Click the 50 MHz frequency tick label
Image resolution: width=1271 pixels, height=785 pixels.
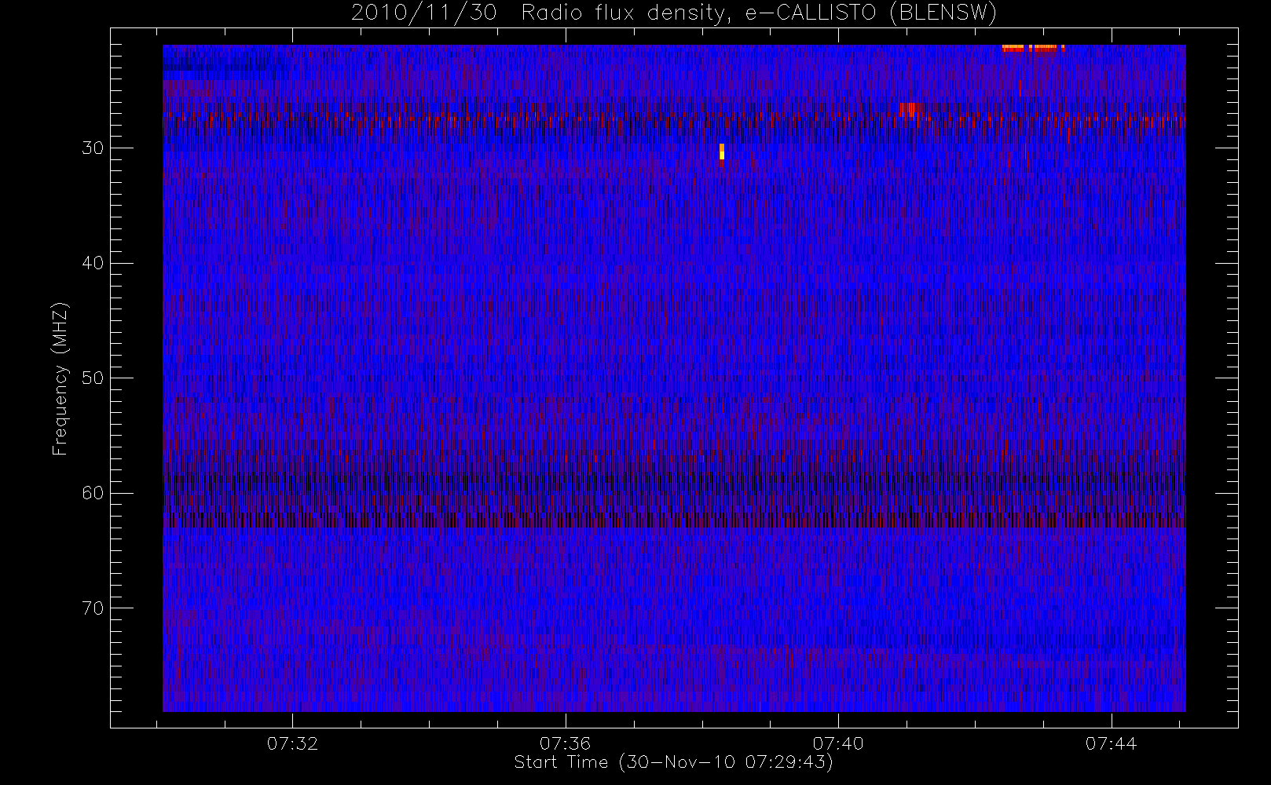tap(93, 378)
